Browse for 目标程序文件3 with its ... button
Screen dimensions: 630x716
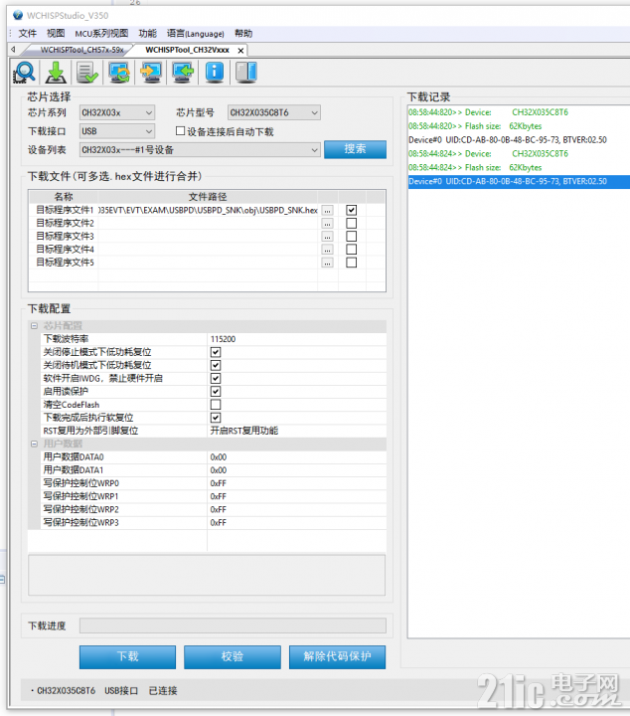coord(328,237)
